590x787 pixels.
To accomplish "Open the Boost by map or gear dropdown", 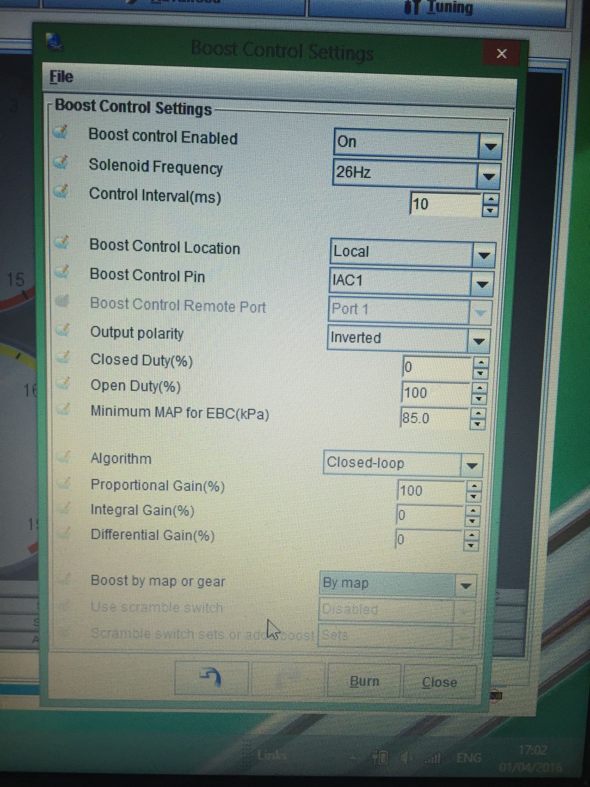I will [x=465, y=586].
